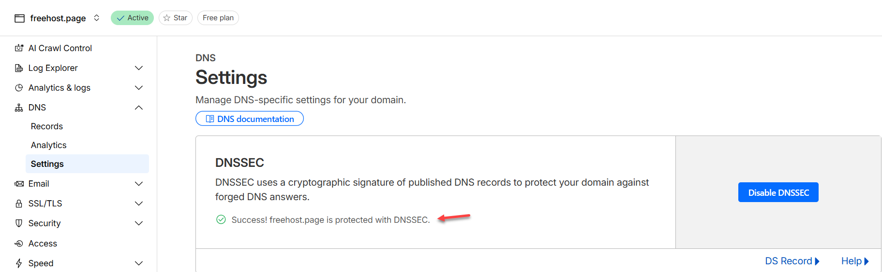Open DNS Records page
The image size is (882, 272).
pos(47,126)
